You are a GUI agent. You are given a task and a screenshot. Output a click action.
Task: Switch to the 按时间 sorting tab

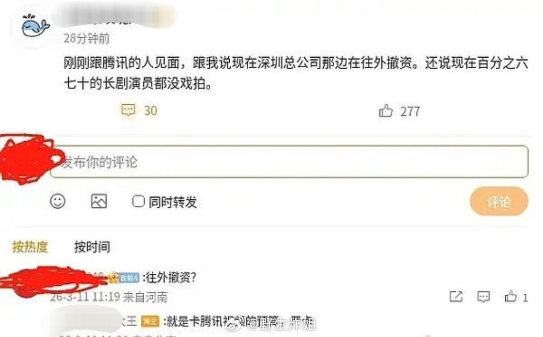pos(92,247)
